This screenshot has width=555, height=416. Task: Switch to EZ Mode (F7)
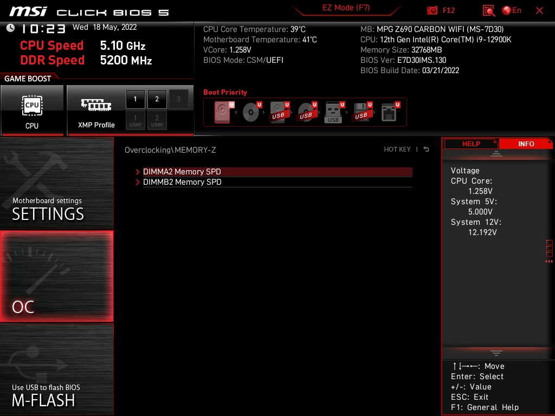[346, 8]
